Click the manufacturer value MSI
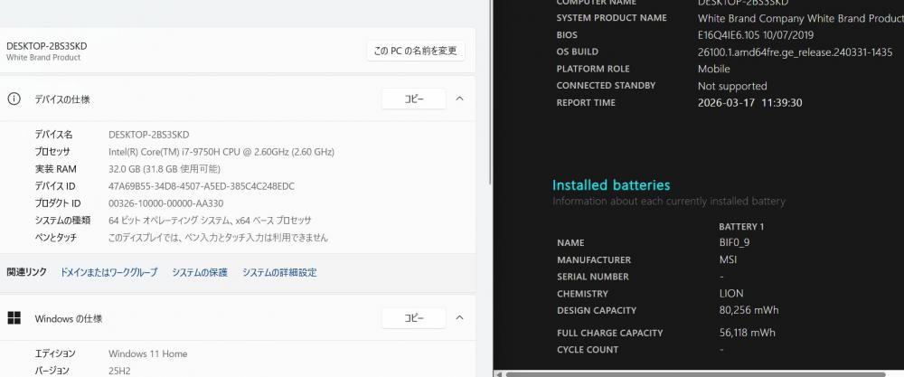 728,259
